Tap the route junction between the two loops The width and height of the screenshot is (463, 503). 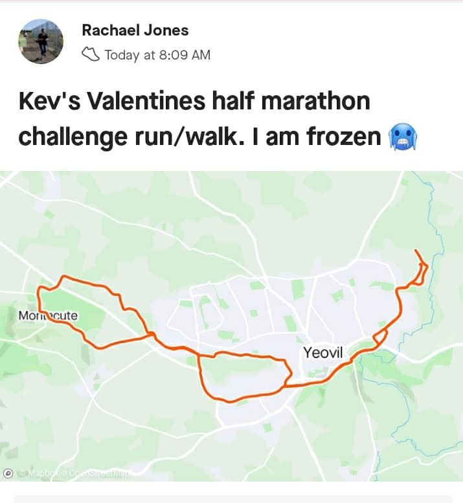[152, 335]
